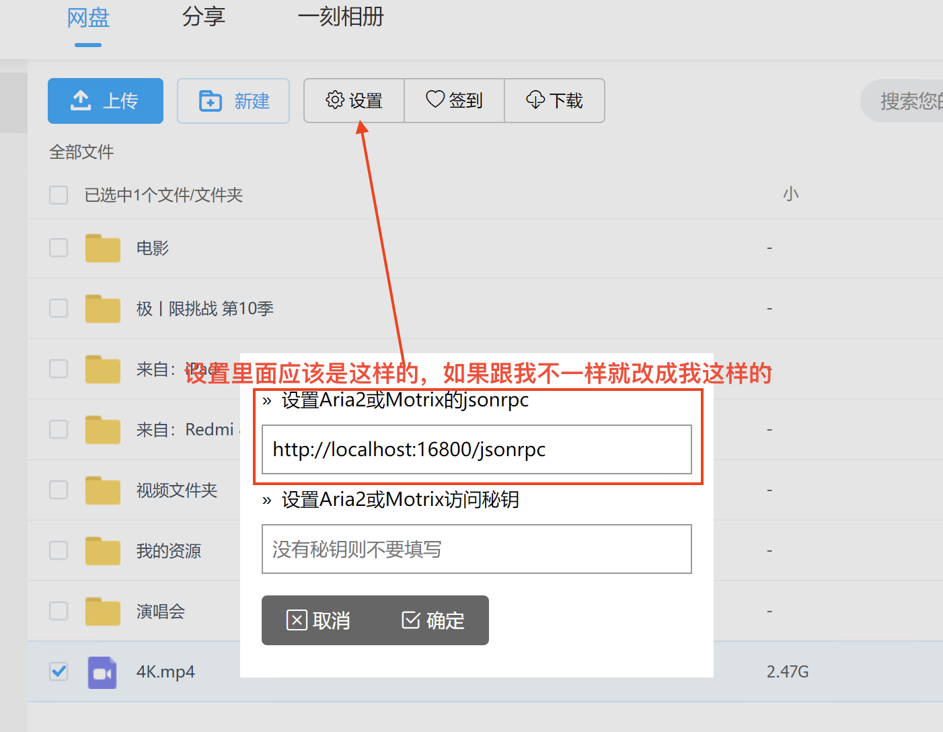Click the Aria2 secret key input field
The image size is (943, 732).
pos(477,549)
